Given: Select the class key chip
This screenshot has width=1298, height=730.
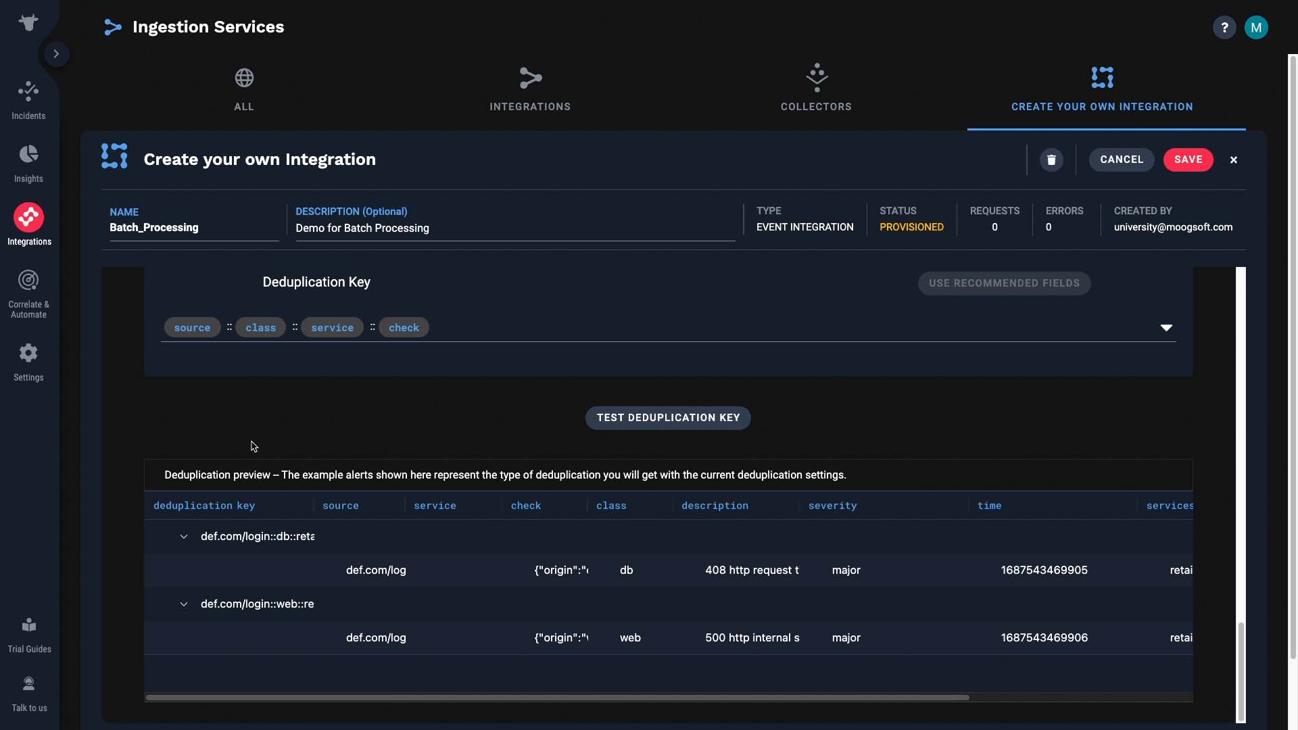Looking at the screenshot, I should [x=260, y=328].
